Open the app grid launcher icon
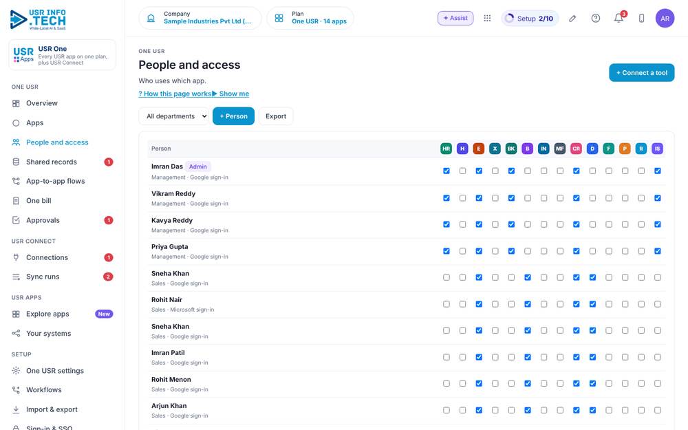Viewport: 688px width, 430px height. (x=487, y=19)
